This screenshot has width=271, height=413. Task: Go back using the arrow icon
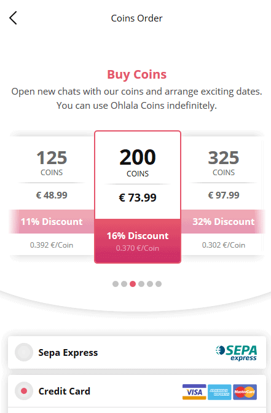tap(13, 18)
